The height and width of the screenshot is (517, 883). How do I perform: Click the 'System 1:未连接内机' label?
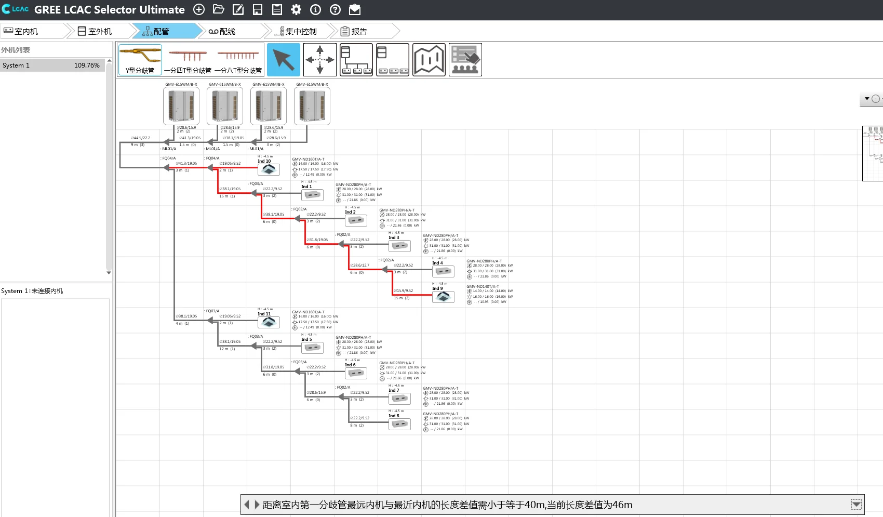point(32,291)
